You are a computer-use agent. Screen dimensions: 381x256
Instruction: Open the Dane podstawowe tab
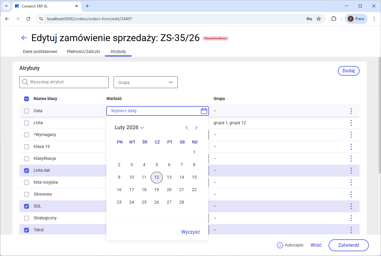(x=40, y=51)
